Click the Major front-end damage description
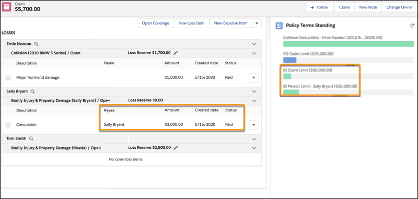Screen dimensions: 418x199 (38, 78)
